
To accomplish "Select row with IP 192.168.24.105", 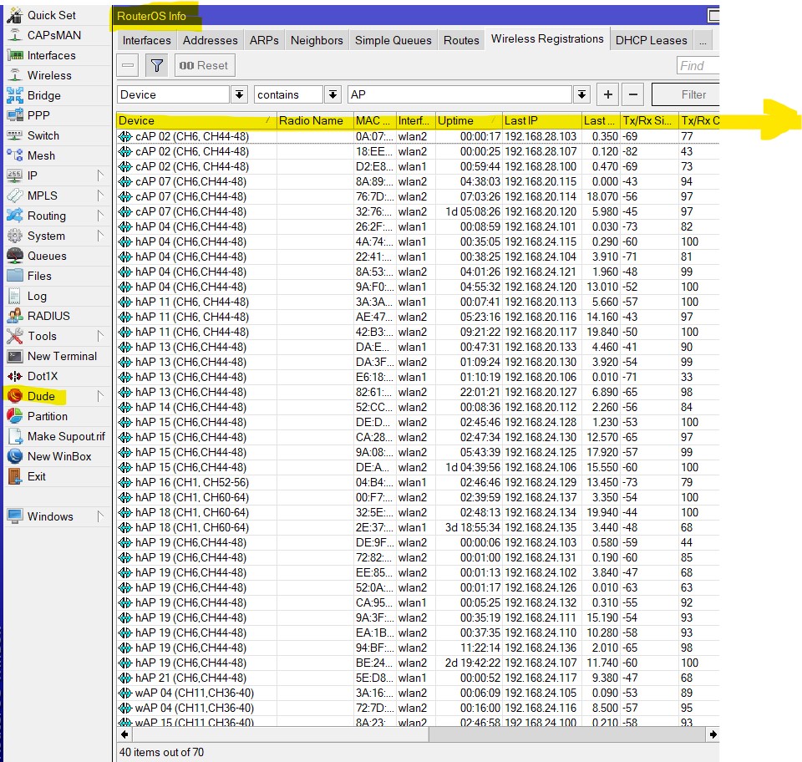I will pos(418,693).
